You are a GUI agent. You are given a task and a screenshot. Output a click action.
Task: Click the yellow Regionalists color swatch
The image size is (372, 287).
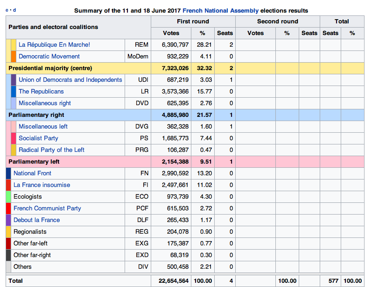pos(8,231)
